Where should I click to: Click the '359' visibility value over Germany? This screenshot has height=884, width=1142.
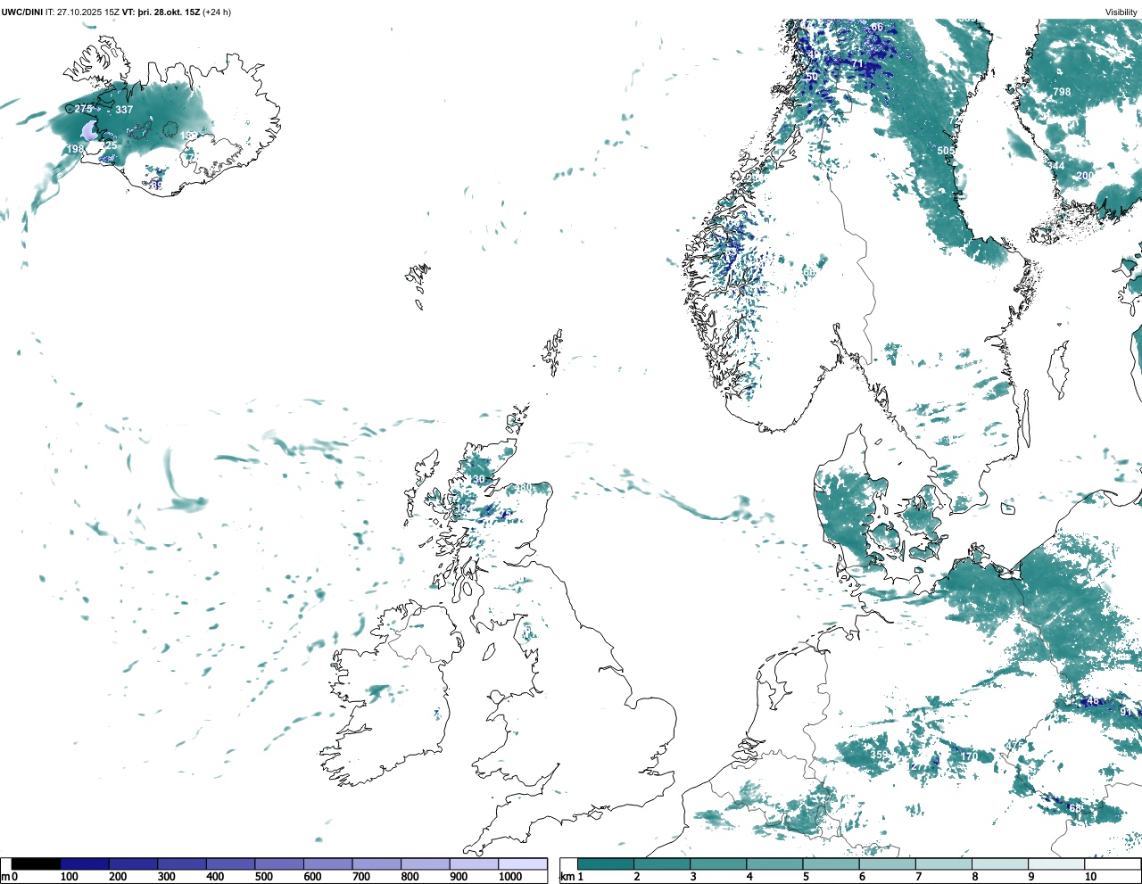pyautogui.click(x=880, y=756)
